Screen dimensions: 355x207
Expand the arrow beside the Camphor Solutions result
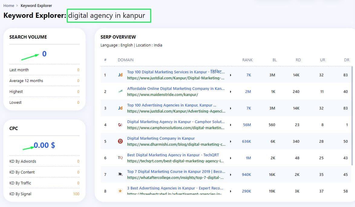pyautogui.click(x=230, y=125)
